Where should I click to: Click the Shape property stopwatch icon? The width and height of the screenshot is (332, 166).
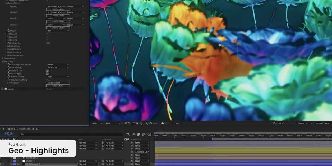tap(9, 31)
